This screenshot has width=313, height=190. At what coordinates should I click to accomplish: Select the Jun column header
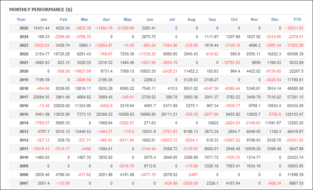click(x=150, y=19)
